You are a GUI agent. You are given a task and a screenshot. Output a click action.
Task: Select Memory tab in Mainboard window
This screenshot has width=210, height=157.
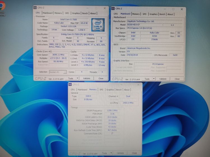[x=136, y=14]
